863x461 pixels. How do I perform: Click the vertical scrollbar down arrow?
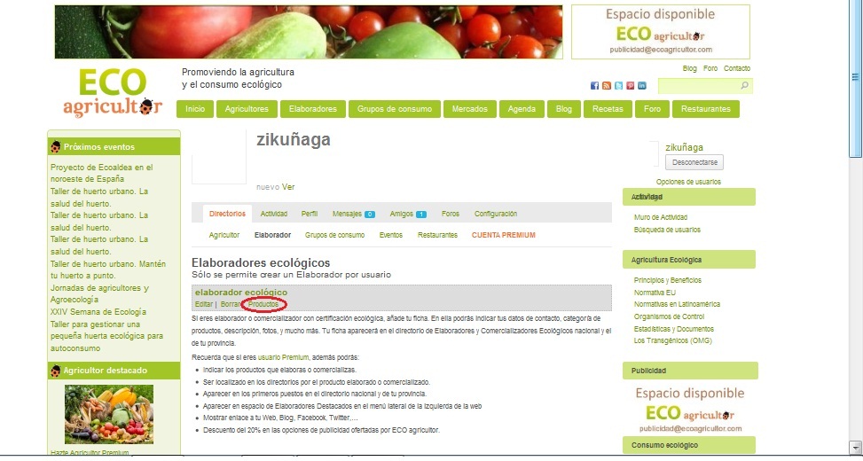(856, 446)
